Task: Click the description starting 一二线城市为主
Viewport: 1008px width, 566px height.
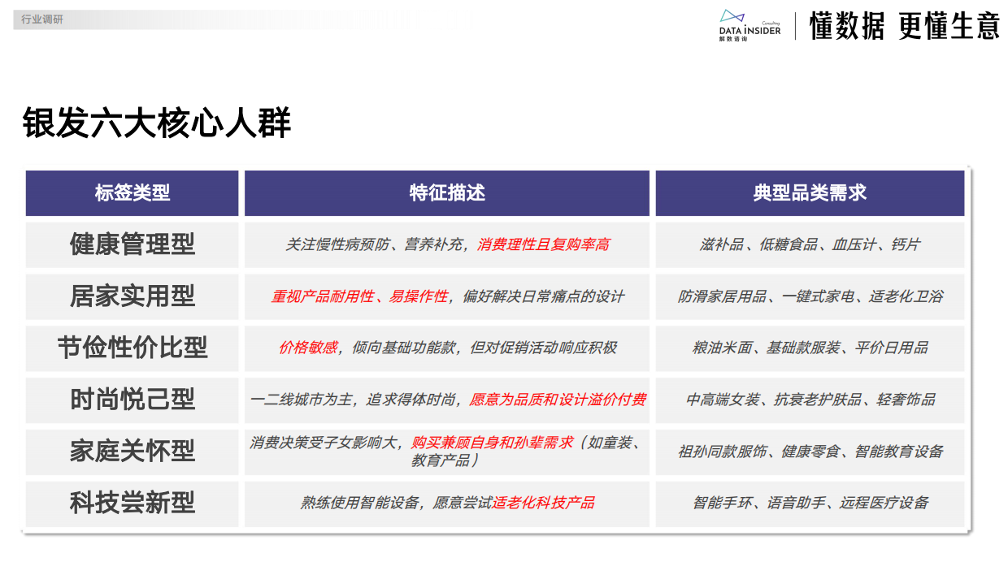Action: tap(447, 400)
